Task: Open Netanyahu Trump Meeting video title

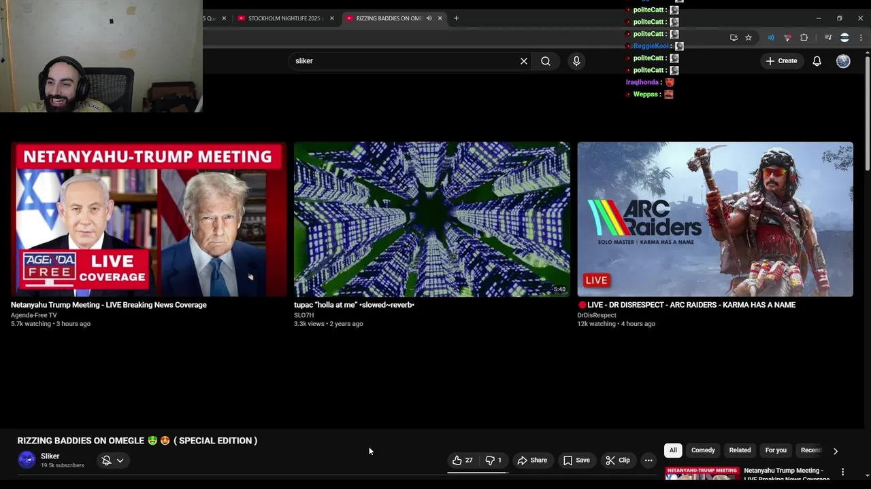Action: pos(109,305)
